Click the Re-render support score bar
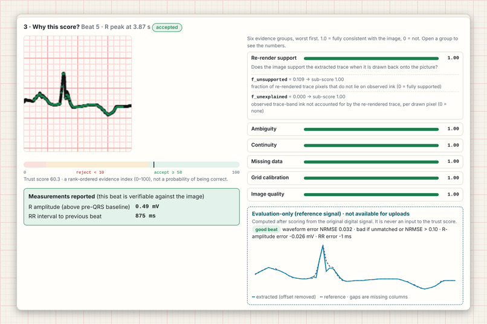The height and width of the screenshot is (324, 487). click(x=371, y=59)
